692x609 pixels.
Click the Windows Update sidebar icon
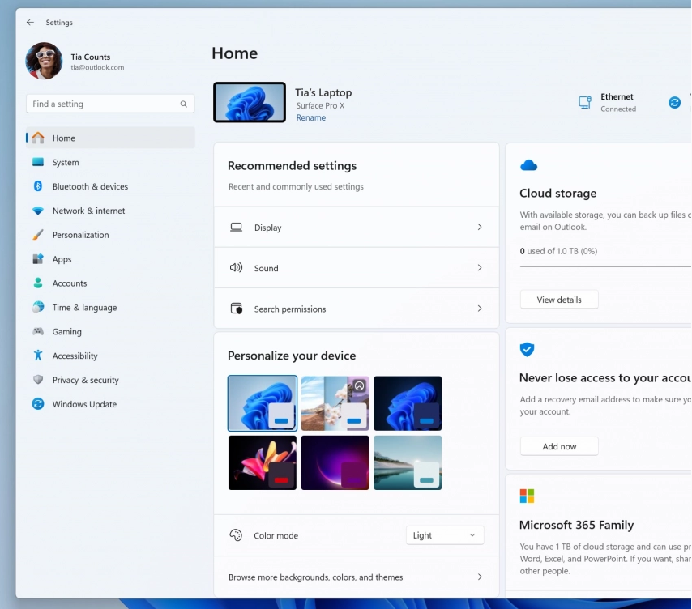pos(38,404)
